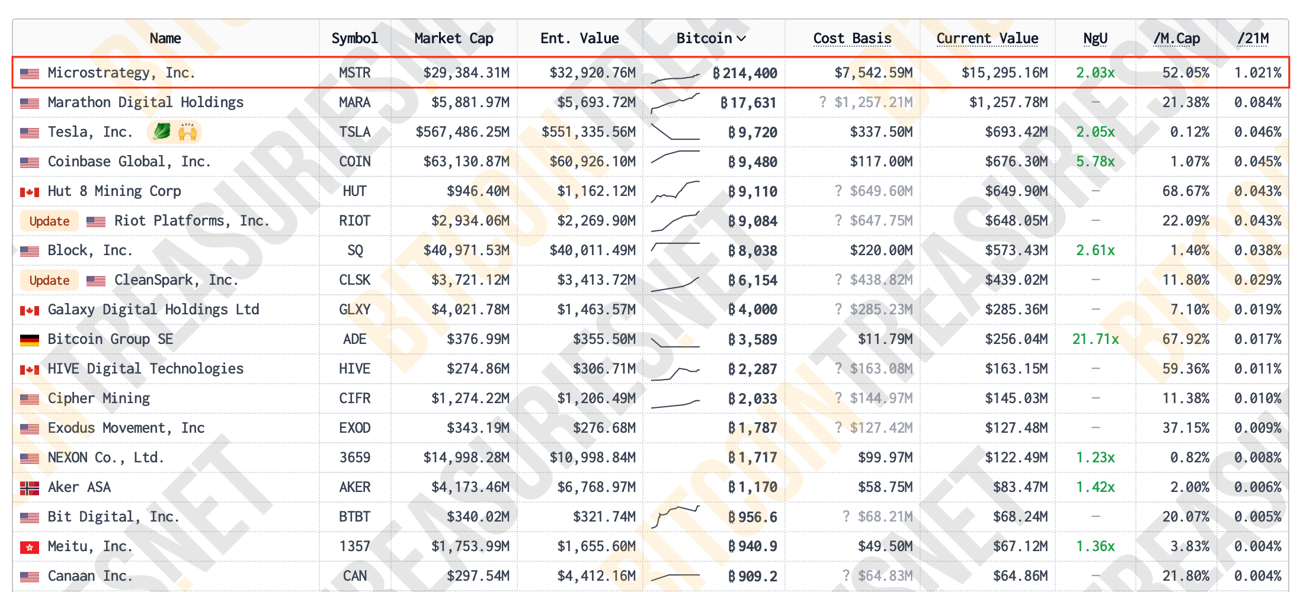Click the US flag next to Riot Platforms, Inc.

coord(96,221)
